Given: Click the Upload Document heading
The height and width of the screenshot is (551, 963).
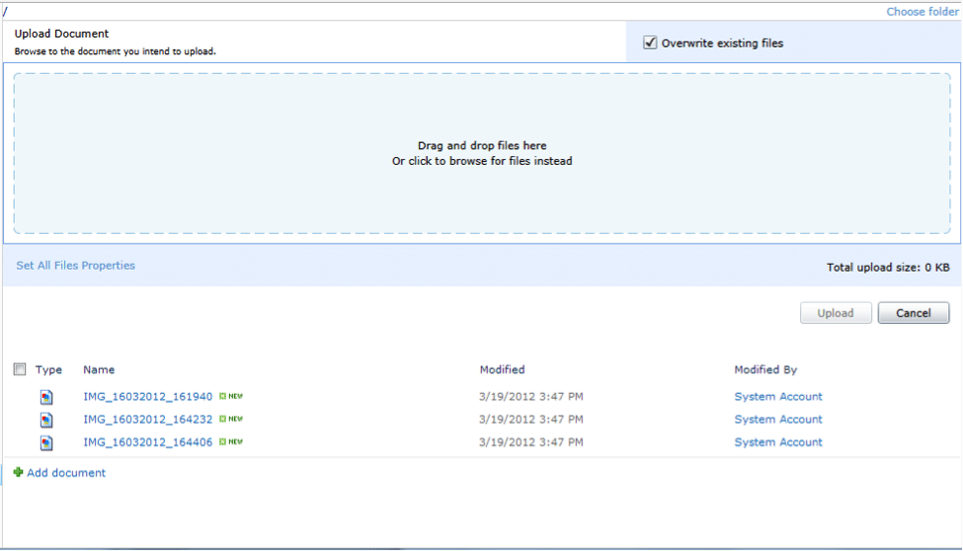Looking at the screenshot, I should (x=61, y=34).
